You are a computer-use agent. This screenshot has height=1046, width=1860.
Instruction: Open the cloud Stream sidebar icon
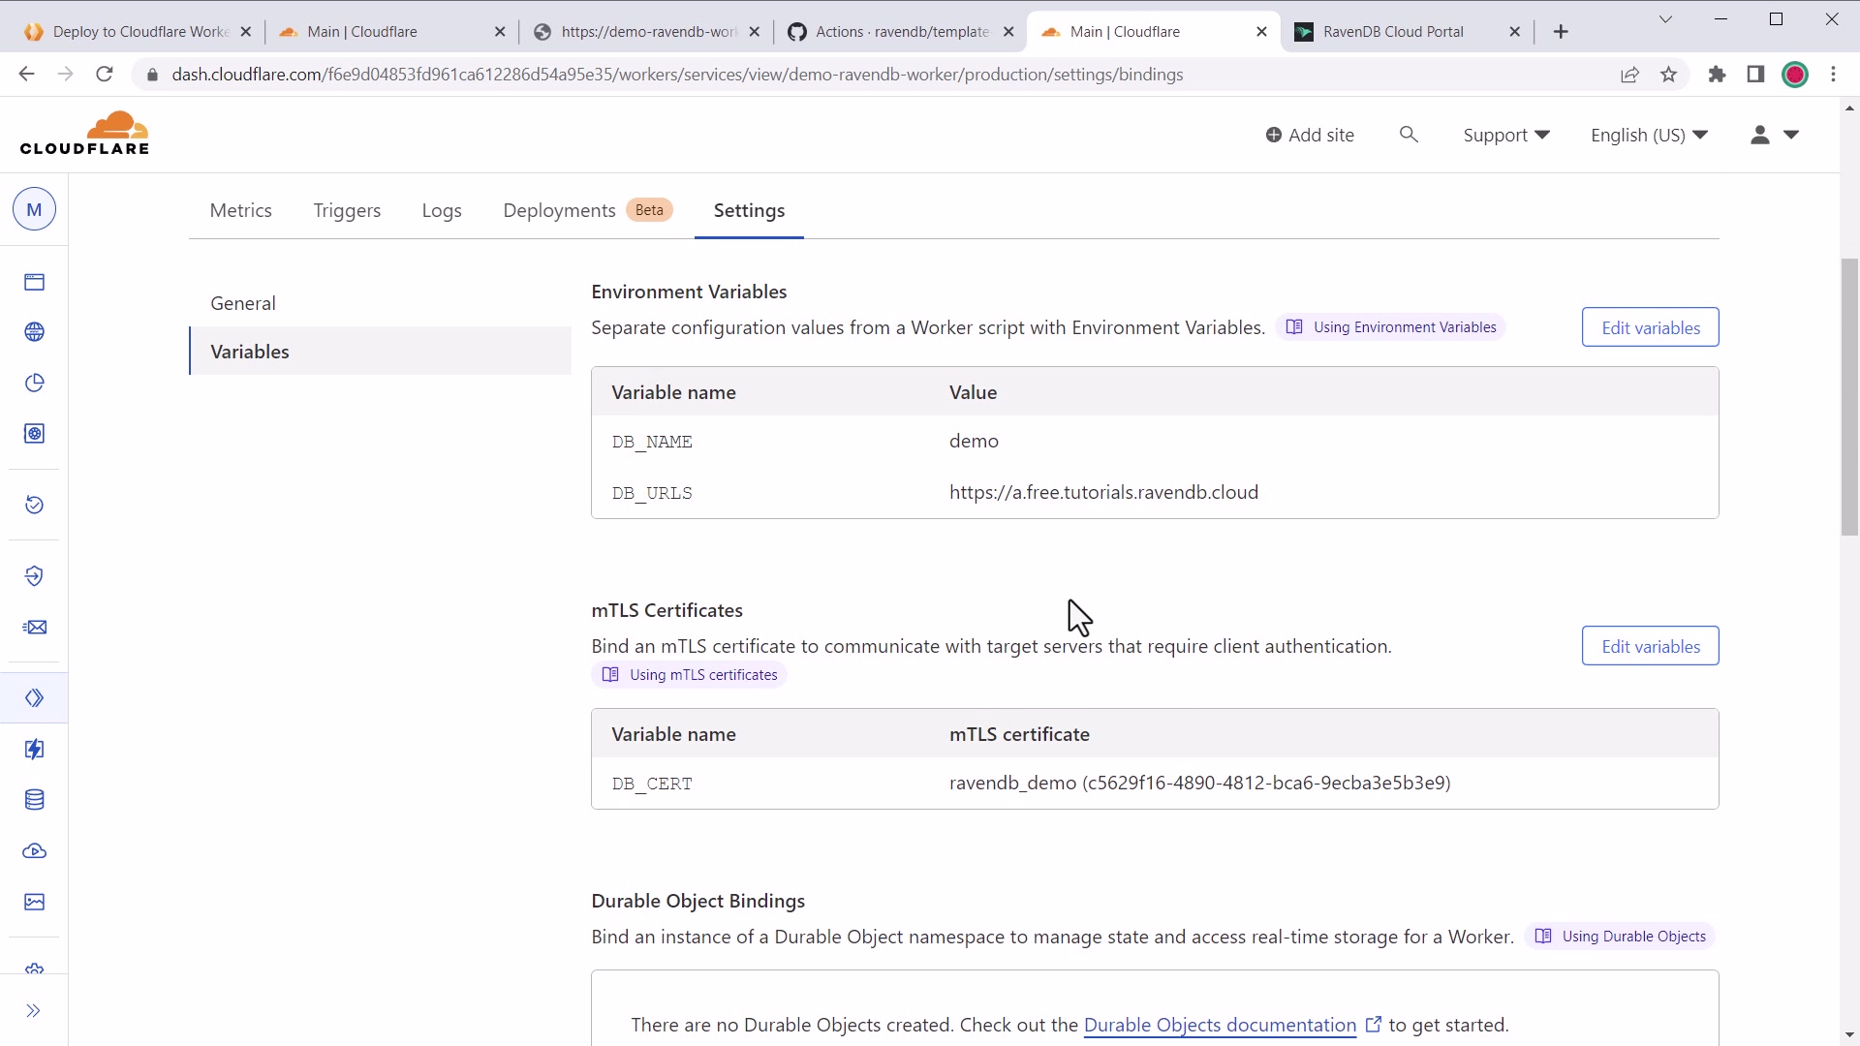tap(34, 851)
